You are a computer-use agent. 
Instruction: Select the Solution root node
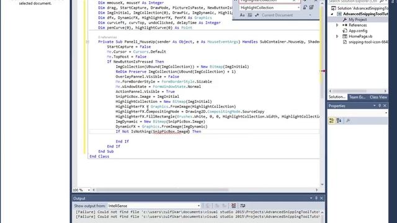(362, 8)
